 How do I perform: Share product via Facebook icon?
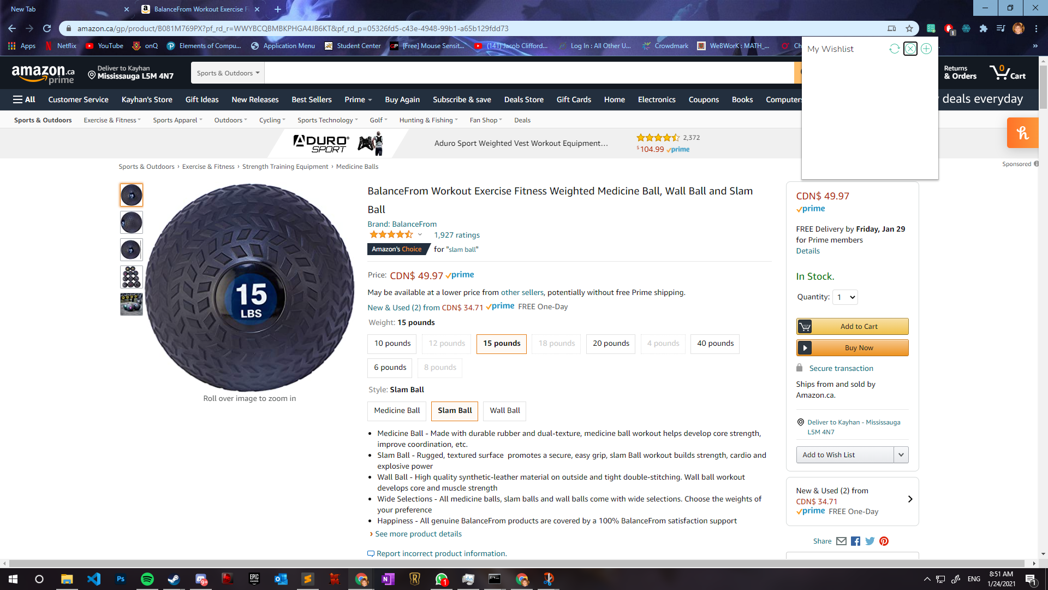click(855, 541)
